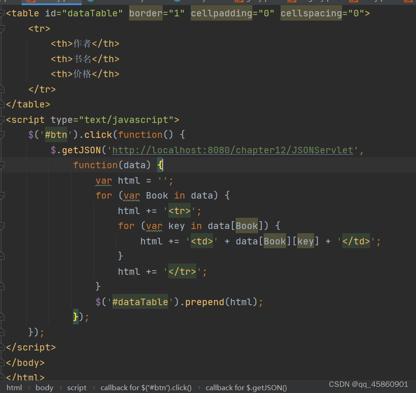Select 'script' breadcrumb in bottom bar
This screenshot has height=393, width=416.
point(77,388)
